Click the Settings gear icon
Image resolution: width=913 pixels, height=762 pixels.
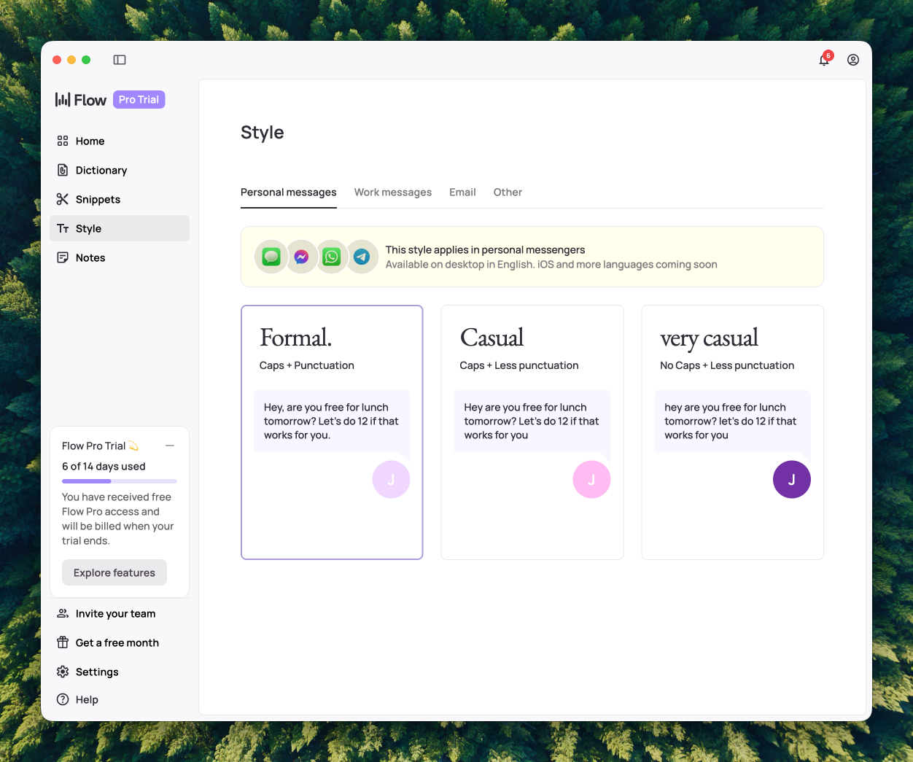[63, 672]
